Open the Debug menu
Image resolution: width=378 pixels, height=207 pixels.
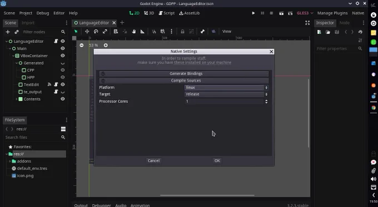(x=43, y=13)
